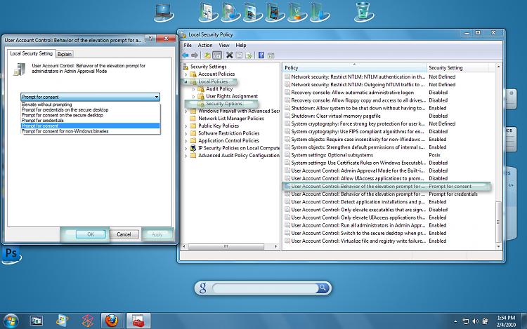Click the tree pane horizontal scrollbar thumb
Screen dimensions: 527x329
pyautogui.click(x=226, y=246)
